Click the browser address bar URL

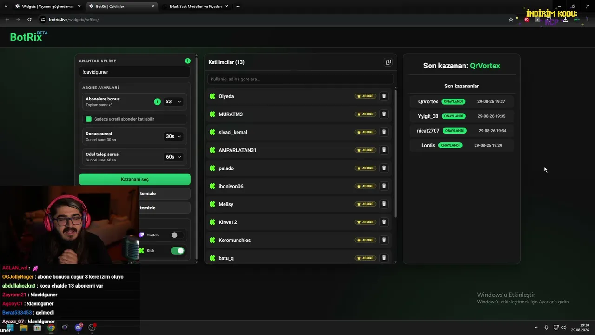click(x=74, y=20)
